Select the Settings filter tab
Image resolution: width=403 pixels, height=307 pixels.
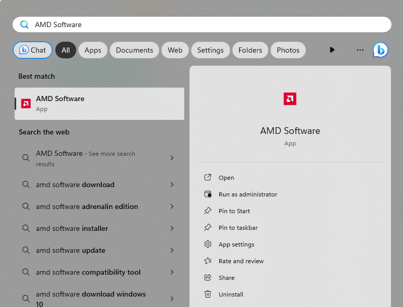click(x=210, y=50)
